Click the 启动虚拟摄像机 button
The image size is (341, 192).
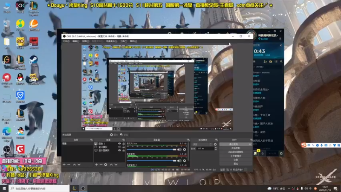[236, 152]
